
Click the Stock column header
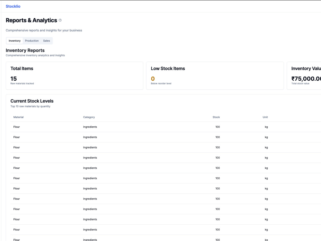(216, 117)
